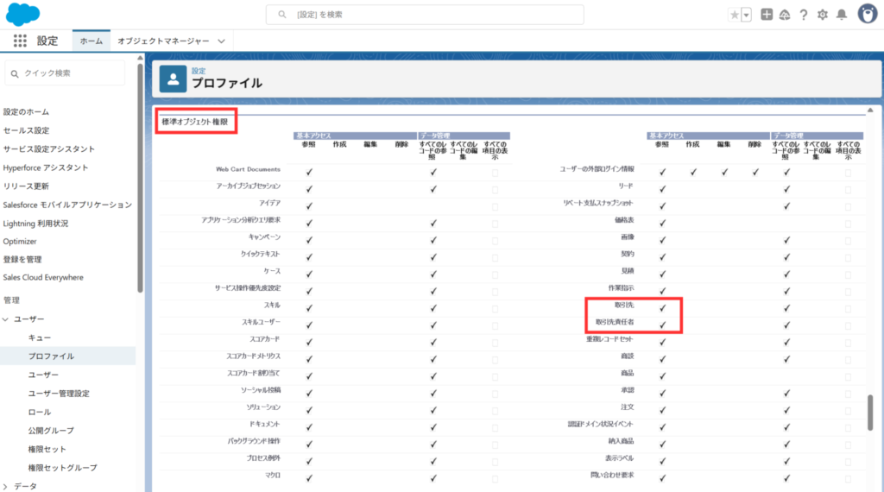Toggle 作成 checkbox for ユーザーの外部ログイン情報
Viewport: 884px width, 492px height.
693,172
